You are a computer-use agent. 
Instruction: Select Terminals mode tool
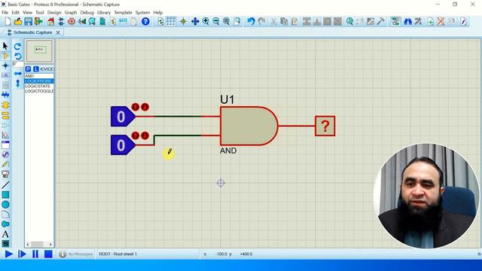pos(5,115)
